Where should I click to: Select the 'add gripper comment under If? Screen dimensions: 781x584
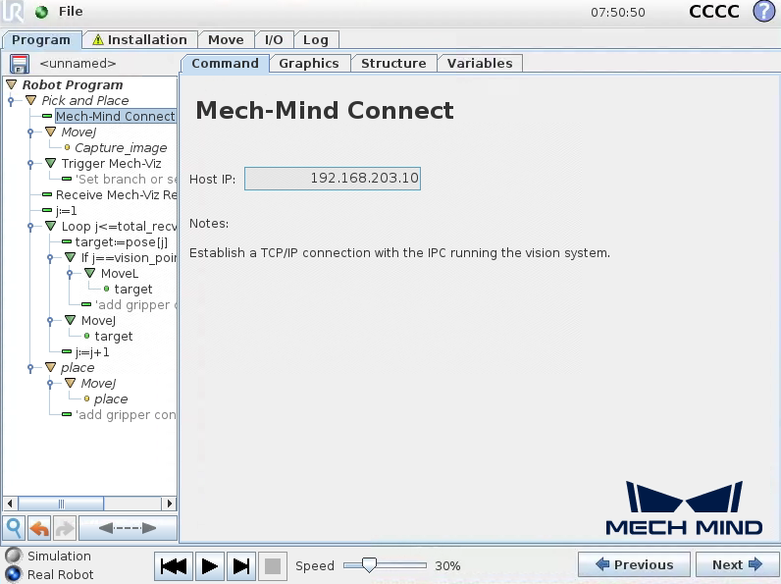point(135,304)
